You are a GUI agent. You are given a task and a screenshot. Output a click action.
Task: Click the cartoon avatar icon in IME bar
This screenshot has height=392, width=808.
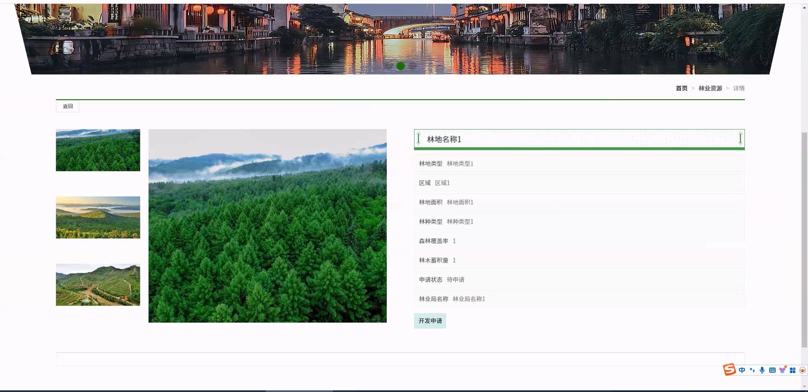(802, 370)
